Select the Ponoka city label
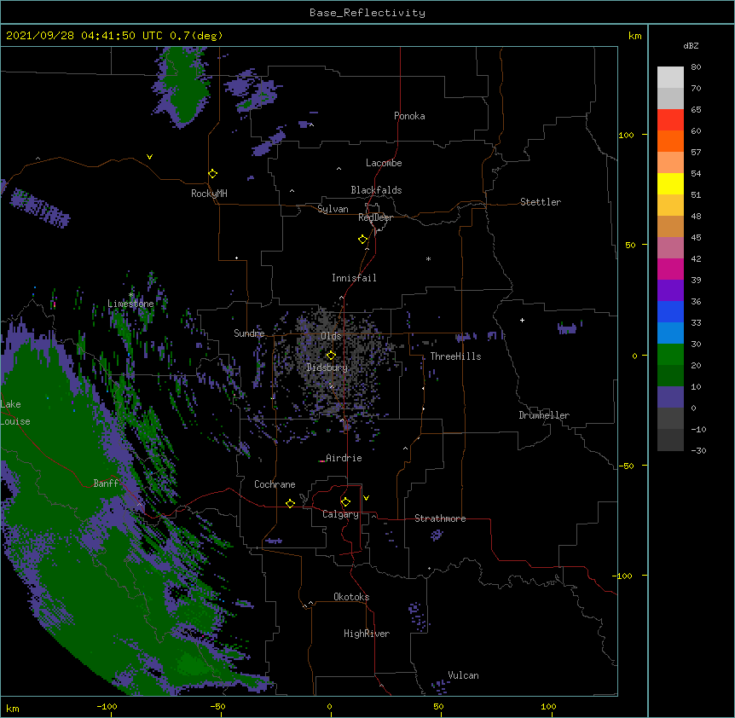This screenshot has height=718, width=735. (x=409, y=116)
